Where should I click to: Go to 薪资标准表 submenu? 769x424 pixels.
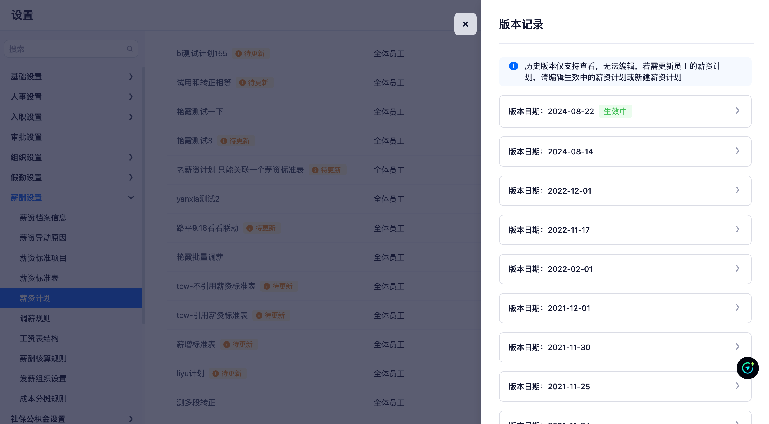[71, 278]
